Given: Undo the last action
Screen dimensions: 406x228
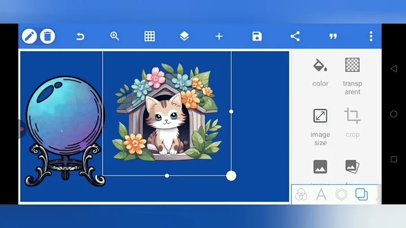Looking at the screenshot, I should pyautogui.click(x=80, y=36).
